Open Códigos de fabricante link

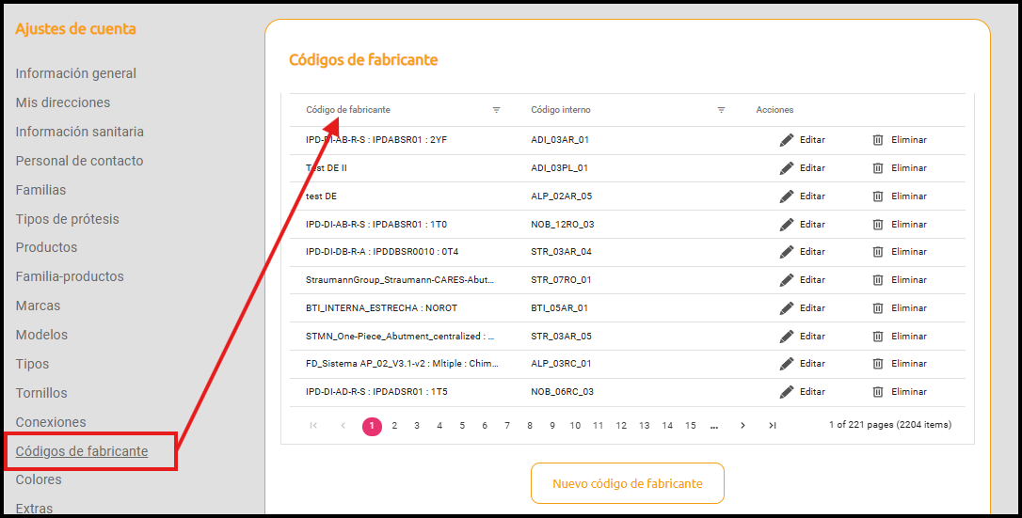tap(82, 451)
